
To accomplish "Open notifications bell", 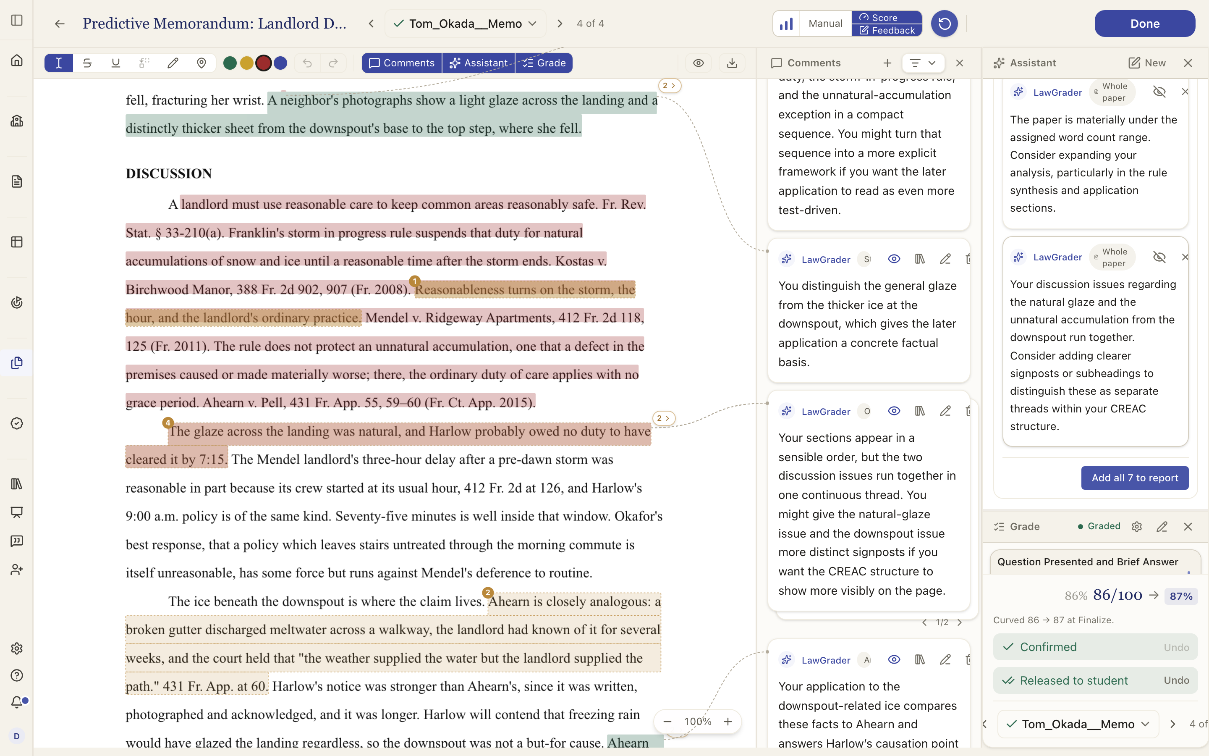I will click(16, 703).
